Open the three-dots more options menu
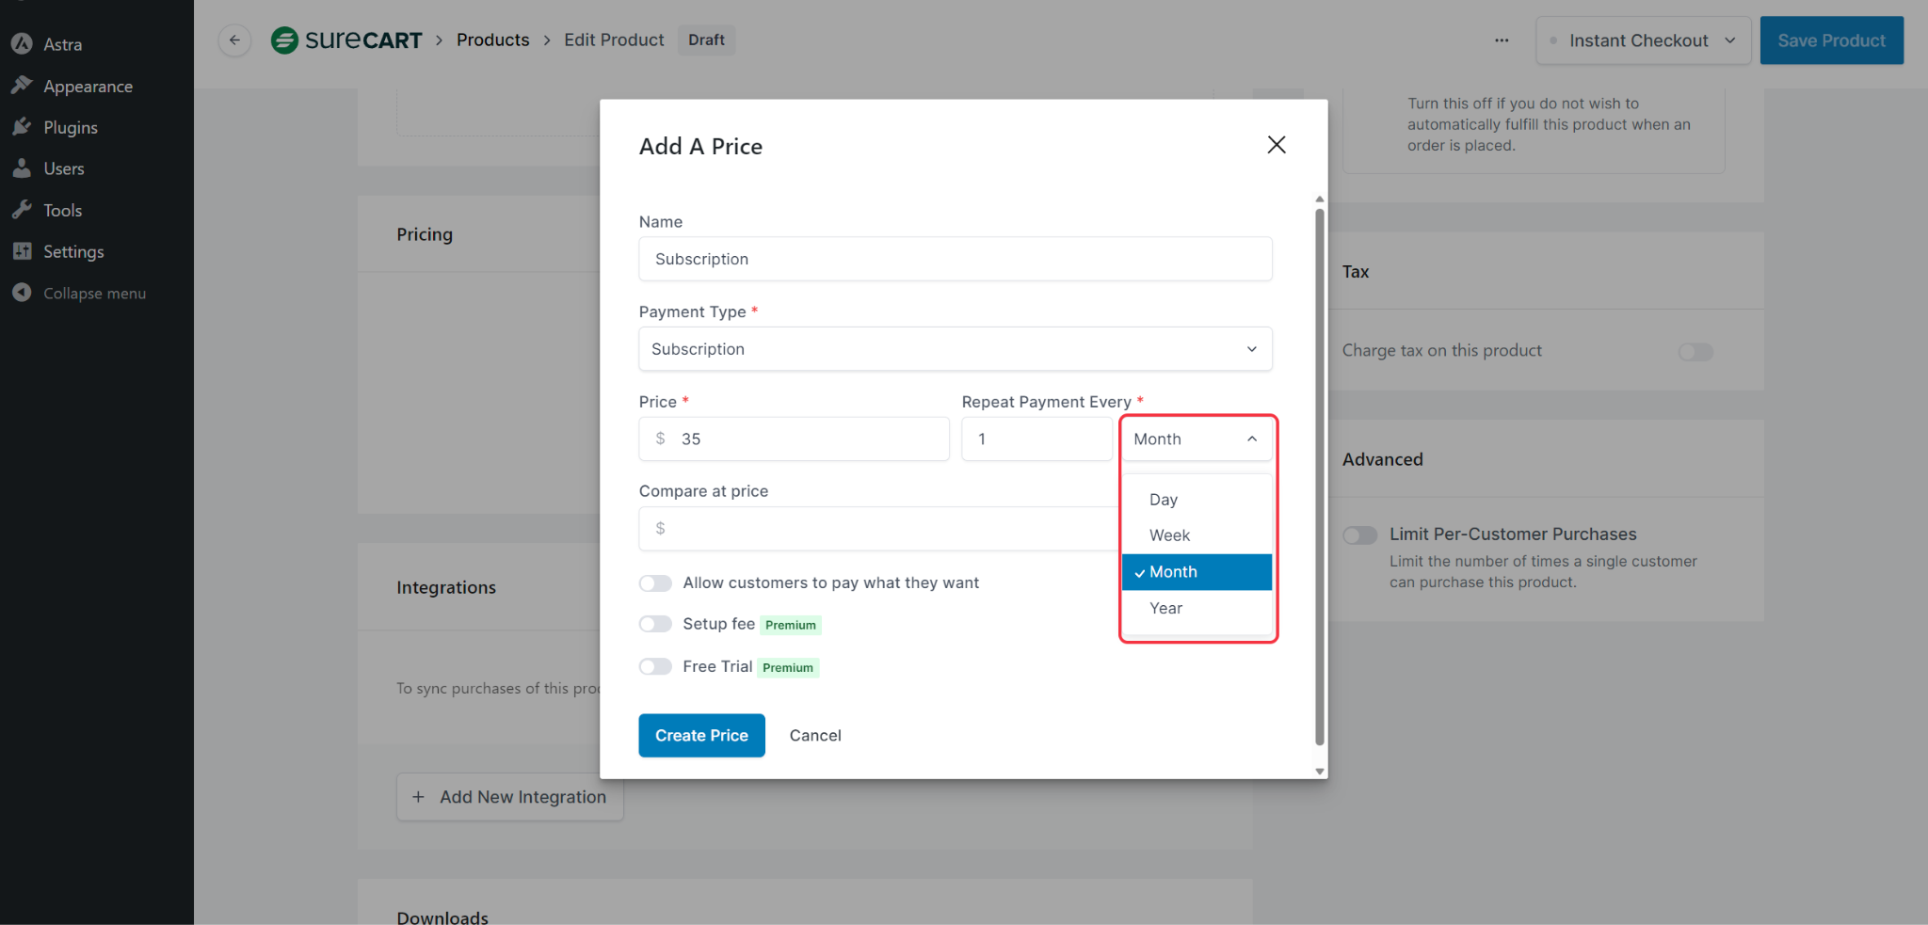This screenshot has width=1928, height=925. [1502, 40]
